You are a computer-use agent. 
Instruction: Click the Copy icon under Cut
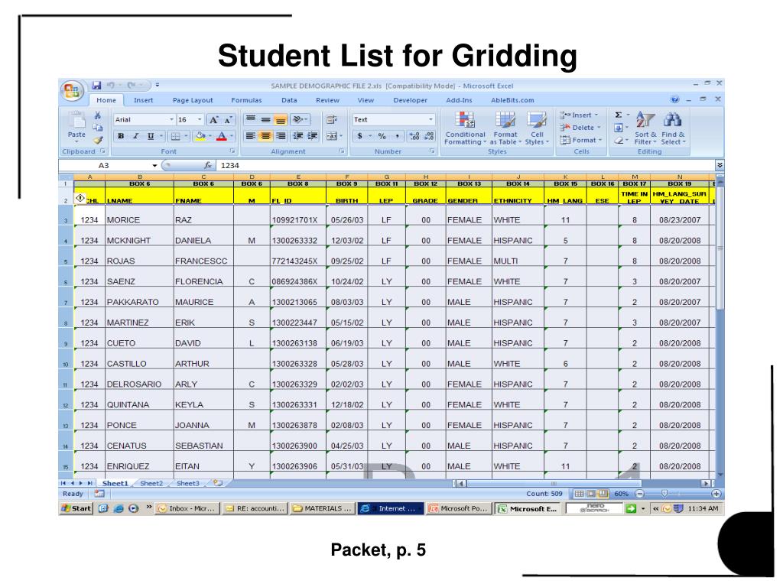[98, 128]
